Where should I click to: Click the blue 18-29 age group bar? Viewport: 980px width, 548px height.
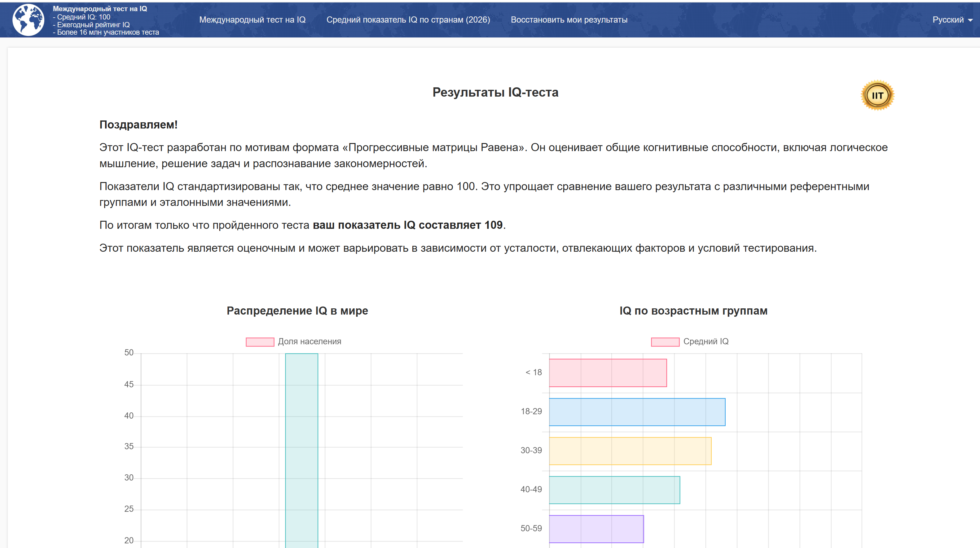click(x=637, y=412)
